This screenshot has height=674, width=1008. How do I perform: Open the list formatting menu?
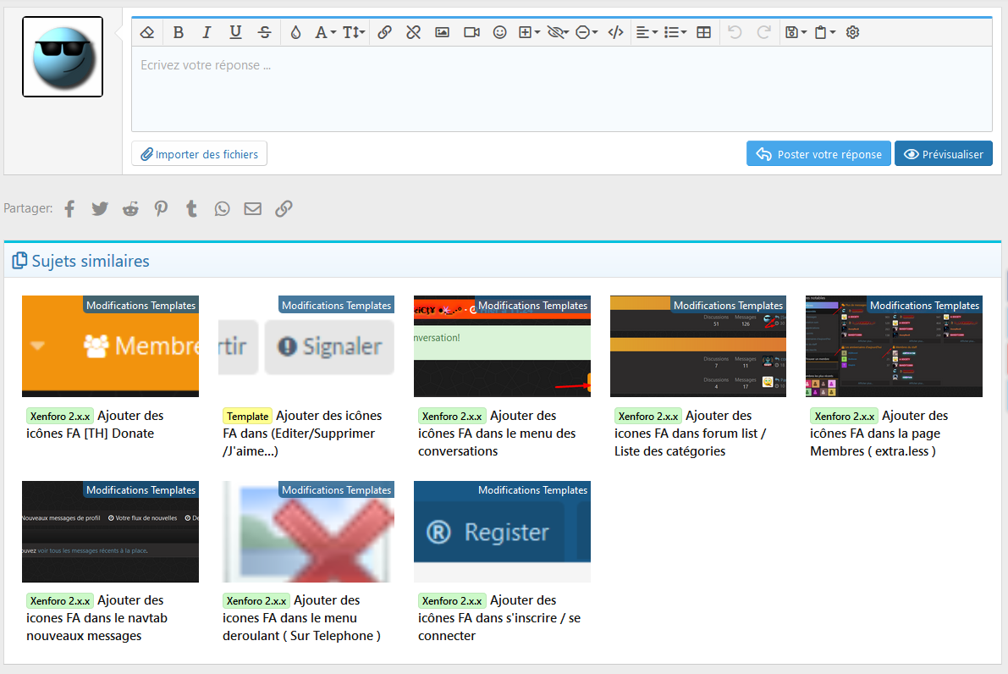(675, 32)
